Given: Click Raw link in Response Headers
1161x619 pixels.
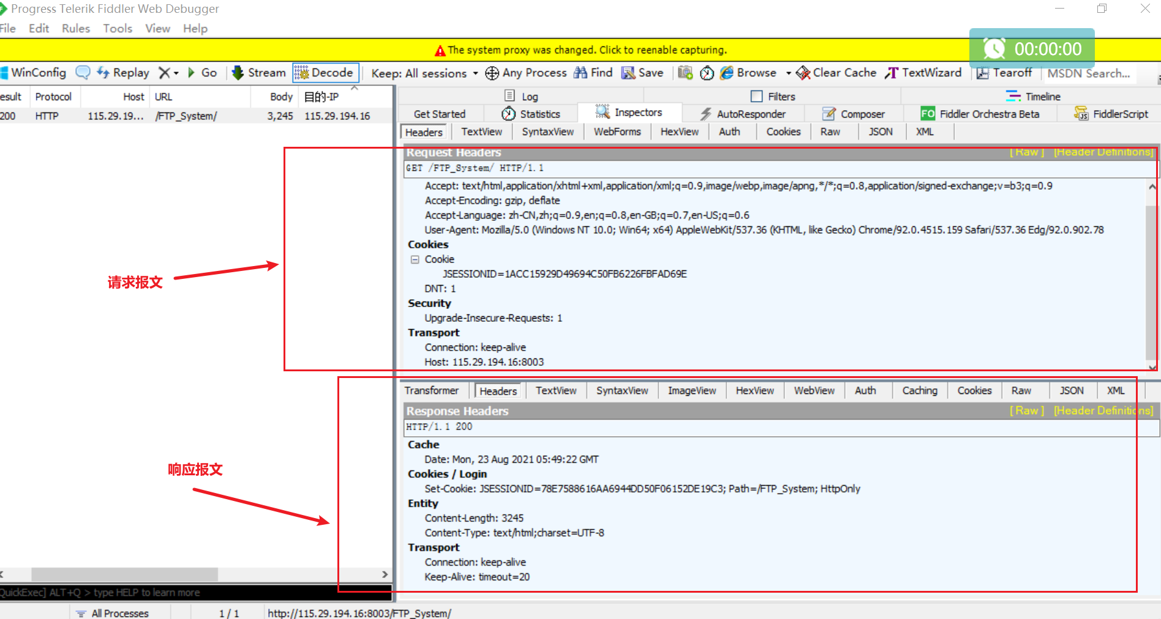Looking at the screenshot, I should tap(1026, 410).
